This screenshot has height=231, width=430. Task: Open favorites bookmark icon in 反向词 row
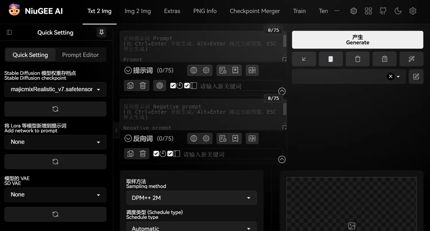pyautogui.click(x=235, y=139)
